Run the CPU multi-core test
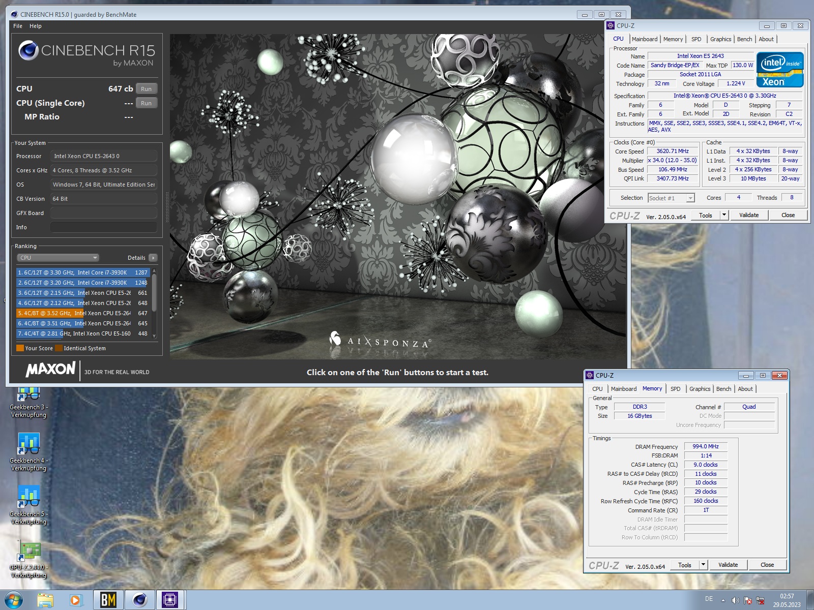This screenshot has width=814, height=610. pyautogui.click(x=147, y=88)
